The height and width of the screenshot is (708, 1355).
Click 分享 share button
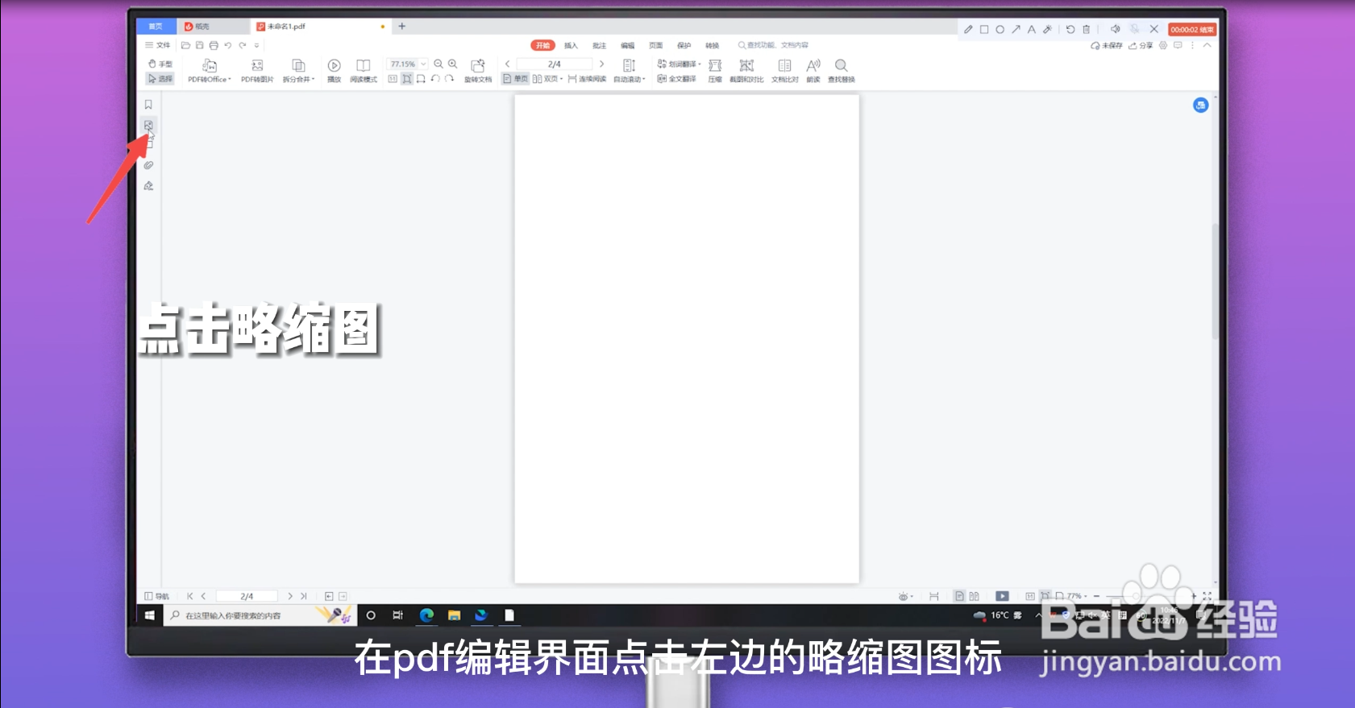click(1141, 45)
